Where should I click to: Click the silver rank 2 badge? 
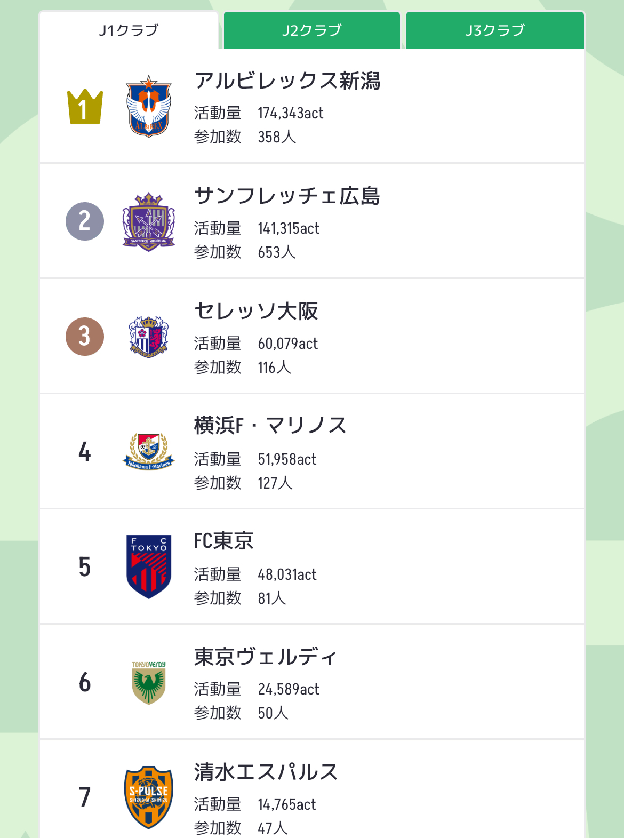pos(85,221)
